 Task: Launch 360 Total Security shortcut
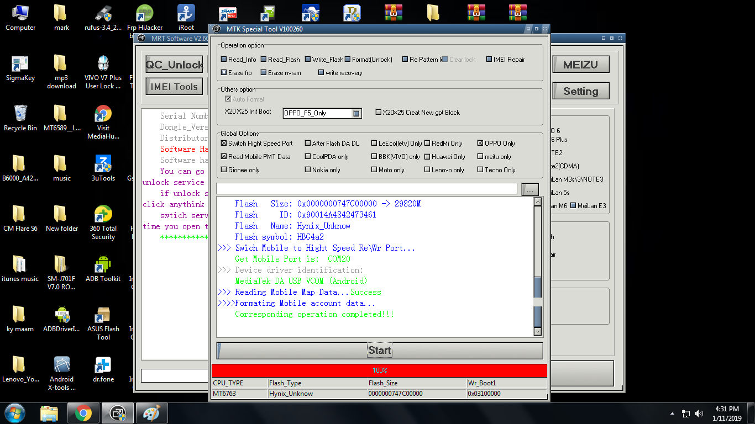(x=103, y=222)
